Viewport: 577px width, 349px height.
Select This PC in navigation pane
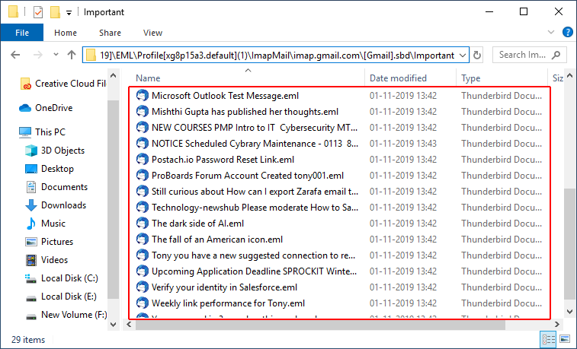click(x=43, y=132)
